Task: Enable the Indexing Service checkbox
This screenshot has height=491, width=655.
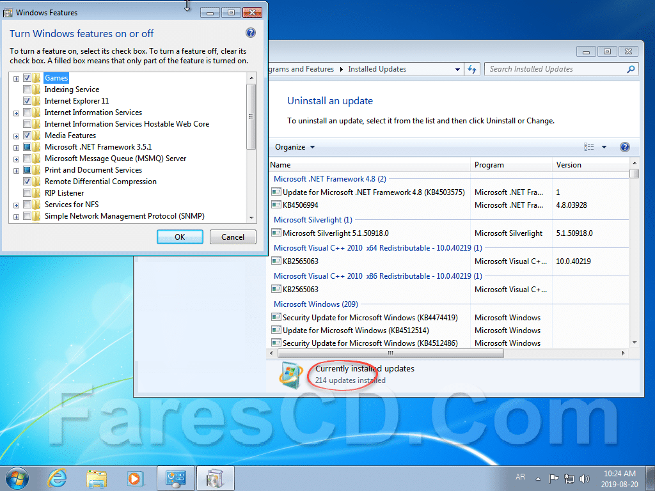Action: coord(27,90)
